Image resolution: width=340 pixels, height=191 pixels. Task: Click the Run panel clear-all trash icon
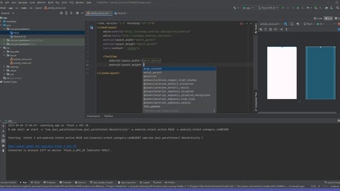coord(3,151)
